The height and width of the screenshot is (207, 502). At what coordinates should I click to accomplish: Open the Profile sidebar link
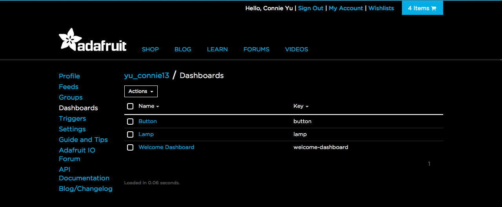coord(69,76)
